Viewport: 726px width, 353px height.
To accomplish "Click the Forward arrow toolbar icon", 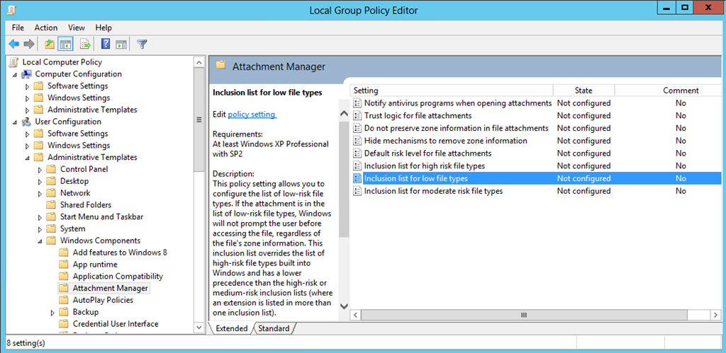I will [x=29, y=45].
